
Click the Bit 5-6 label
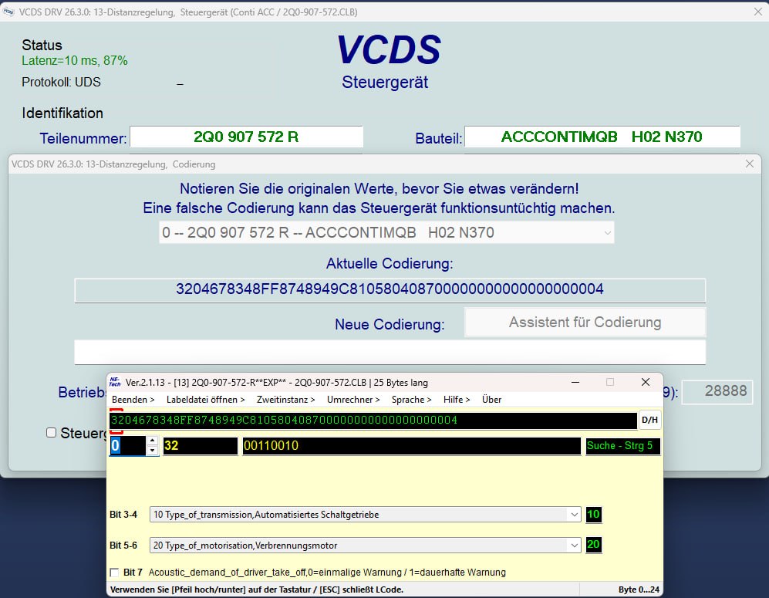(123, 546)
